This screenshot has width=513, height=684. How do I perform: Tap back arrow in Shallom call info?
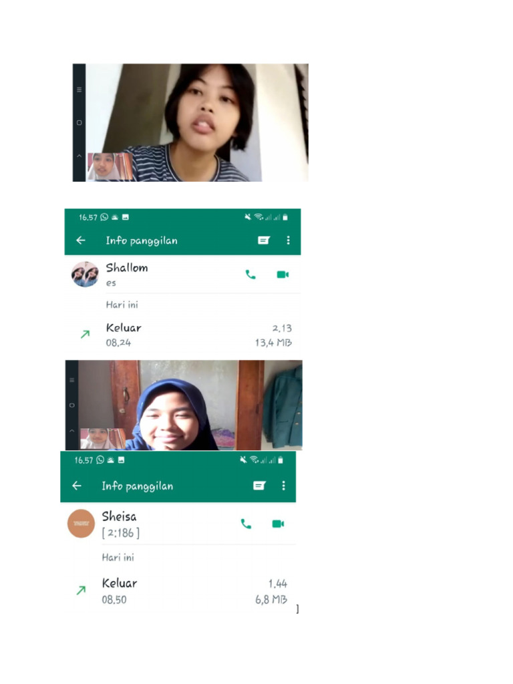[x=81, y=240]
